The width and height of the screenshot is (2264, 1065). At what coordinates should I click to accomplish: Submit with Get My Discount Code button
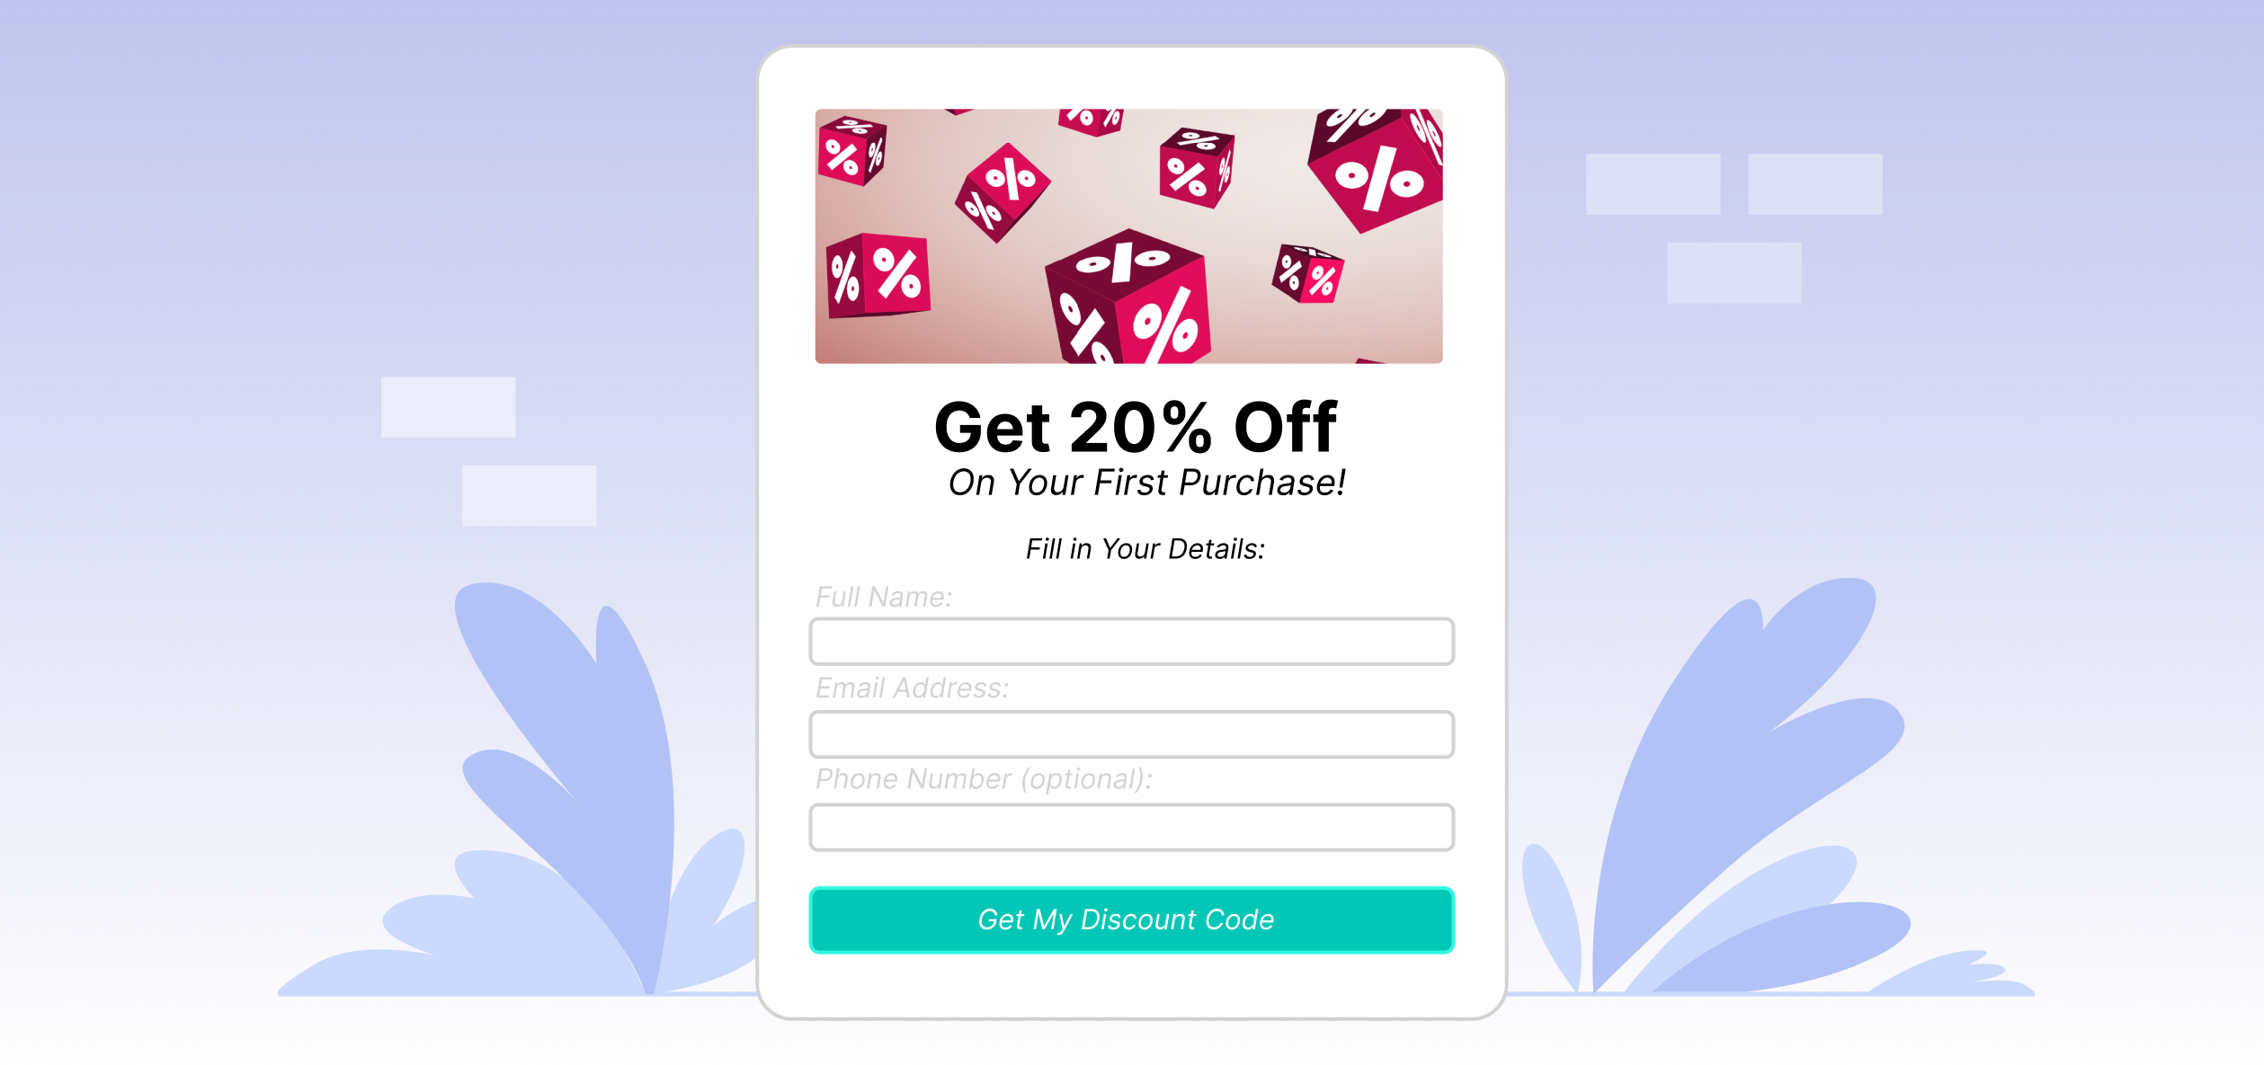pyautogui.click(x=1131, y=919)
